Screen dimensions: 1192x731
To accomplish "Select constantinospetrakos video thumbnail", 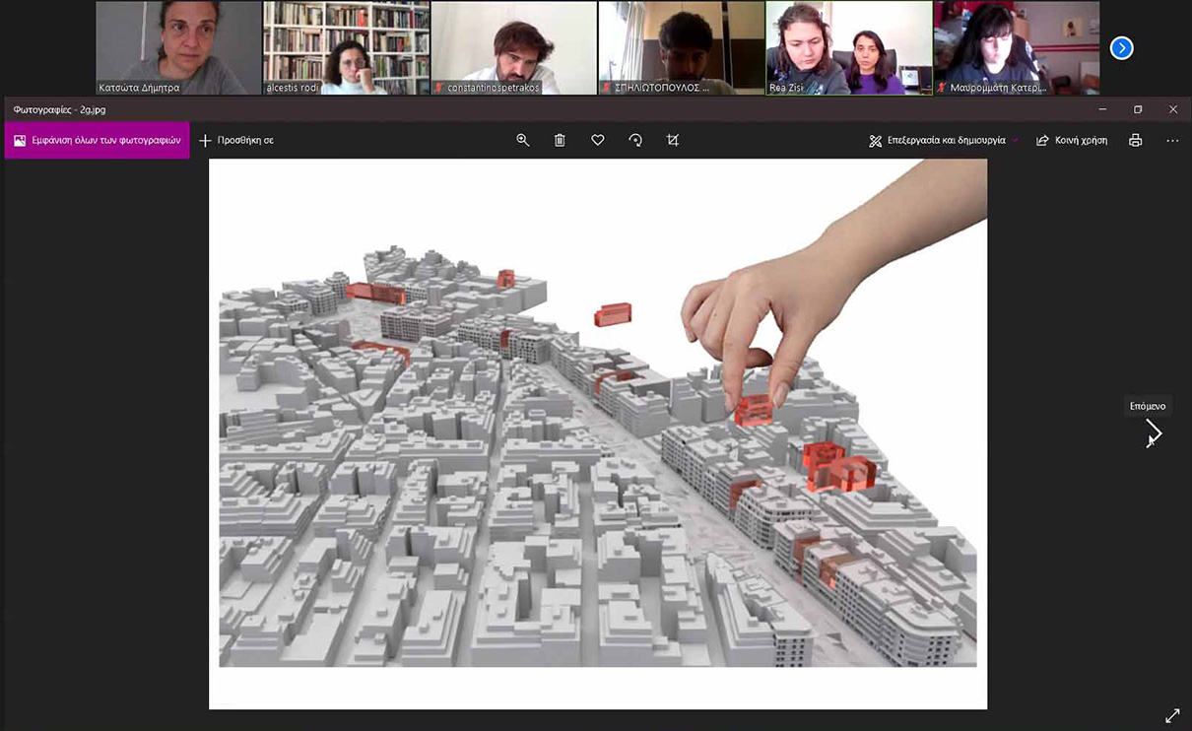I will 513,47.
